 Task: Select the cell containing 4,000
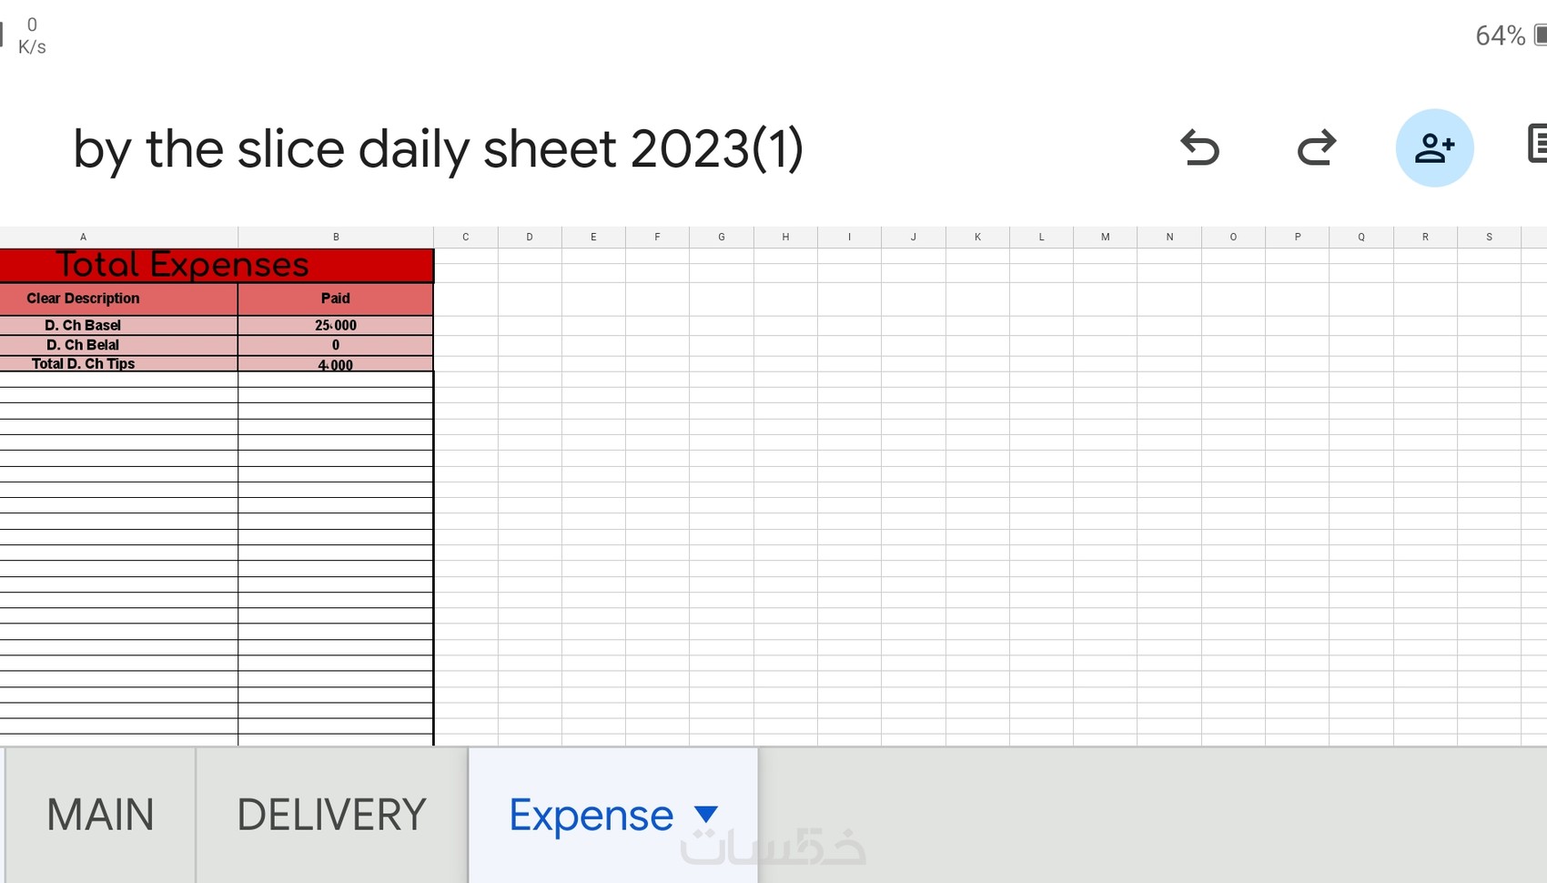pyautogui.click(x=335, y=364)
